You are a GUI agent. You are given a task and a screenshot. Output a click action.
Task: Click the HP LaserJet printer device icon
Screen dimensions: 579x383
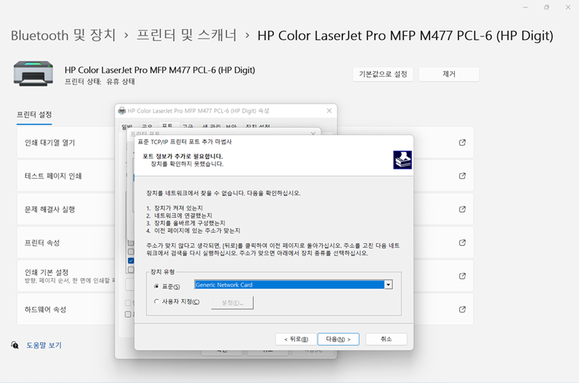point(33,73)
